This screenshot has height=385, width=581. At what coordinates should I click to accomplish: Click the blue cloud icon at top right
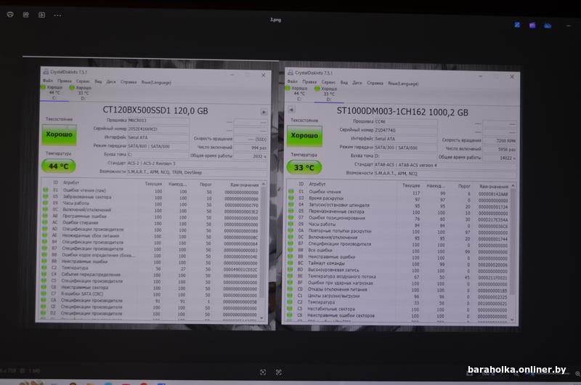548,25
